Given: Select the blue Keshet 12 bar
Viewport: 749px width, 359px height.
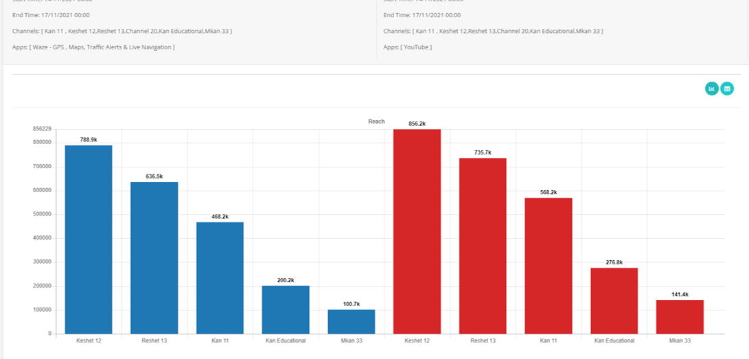Looking at the screenshot, I should pyautogui.click(x=89, y=240).
